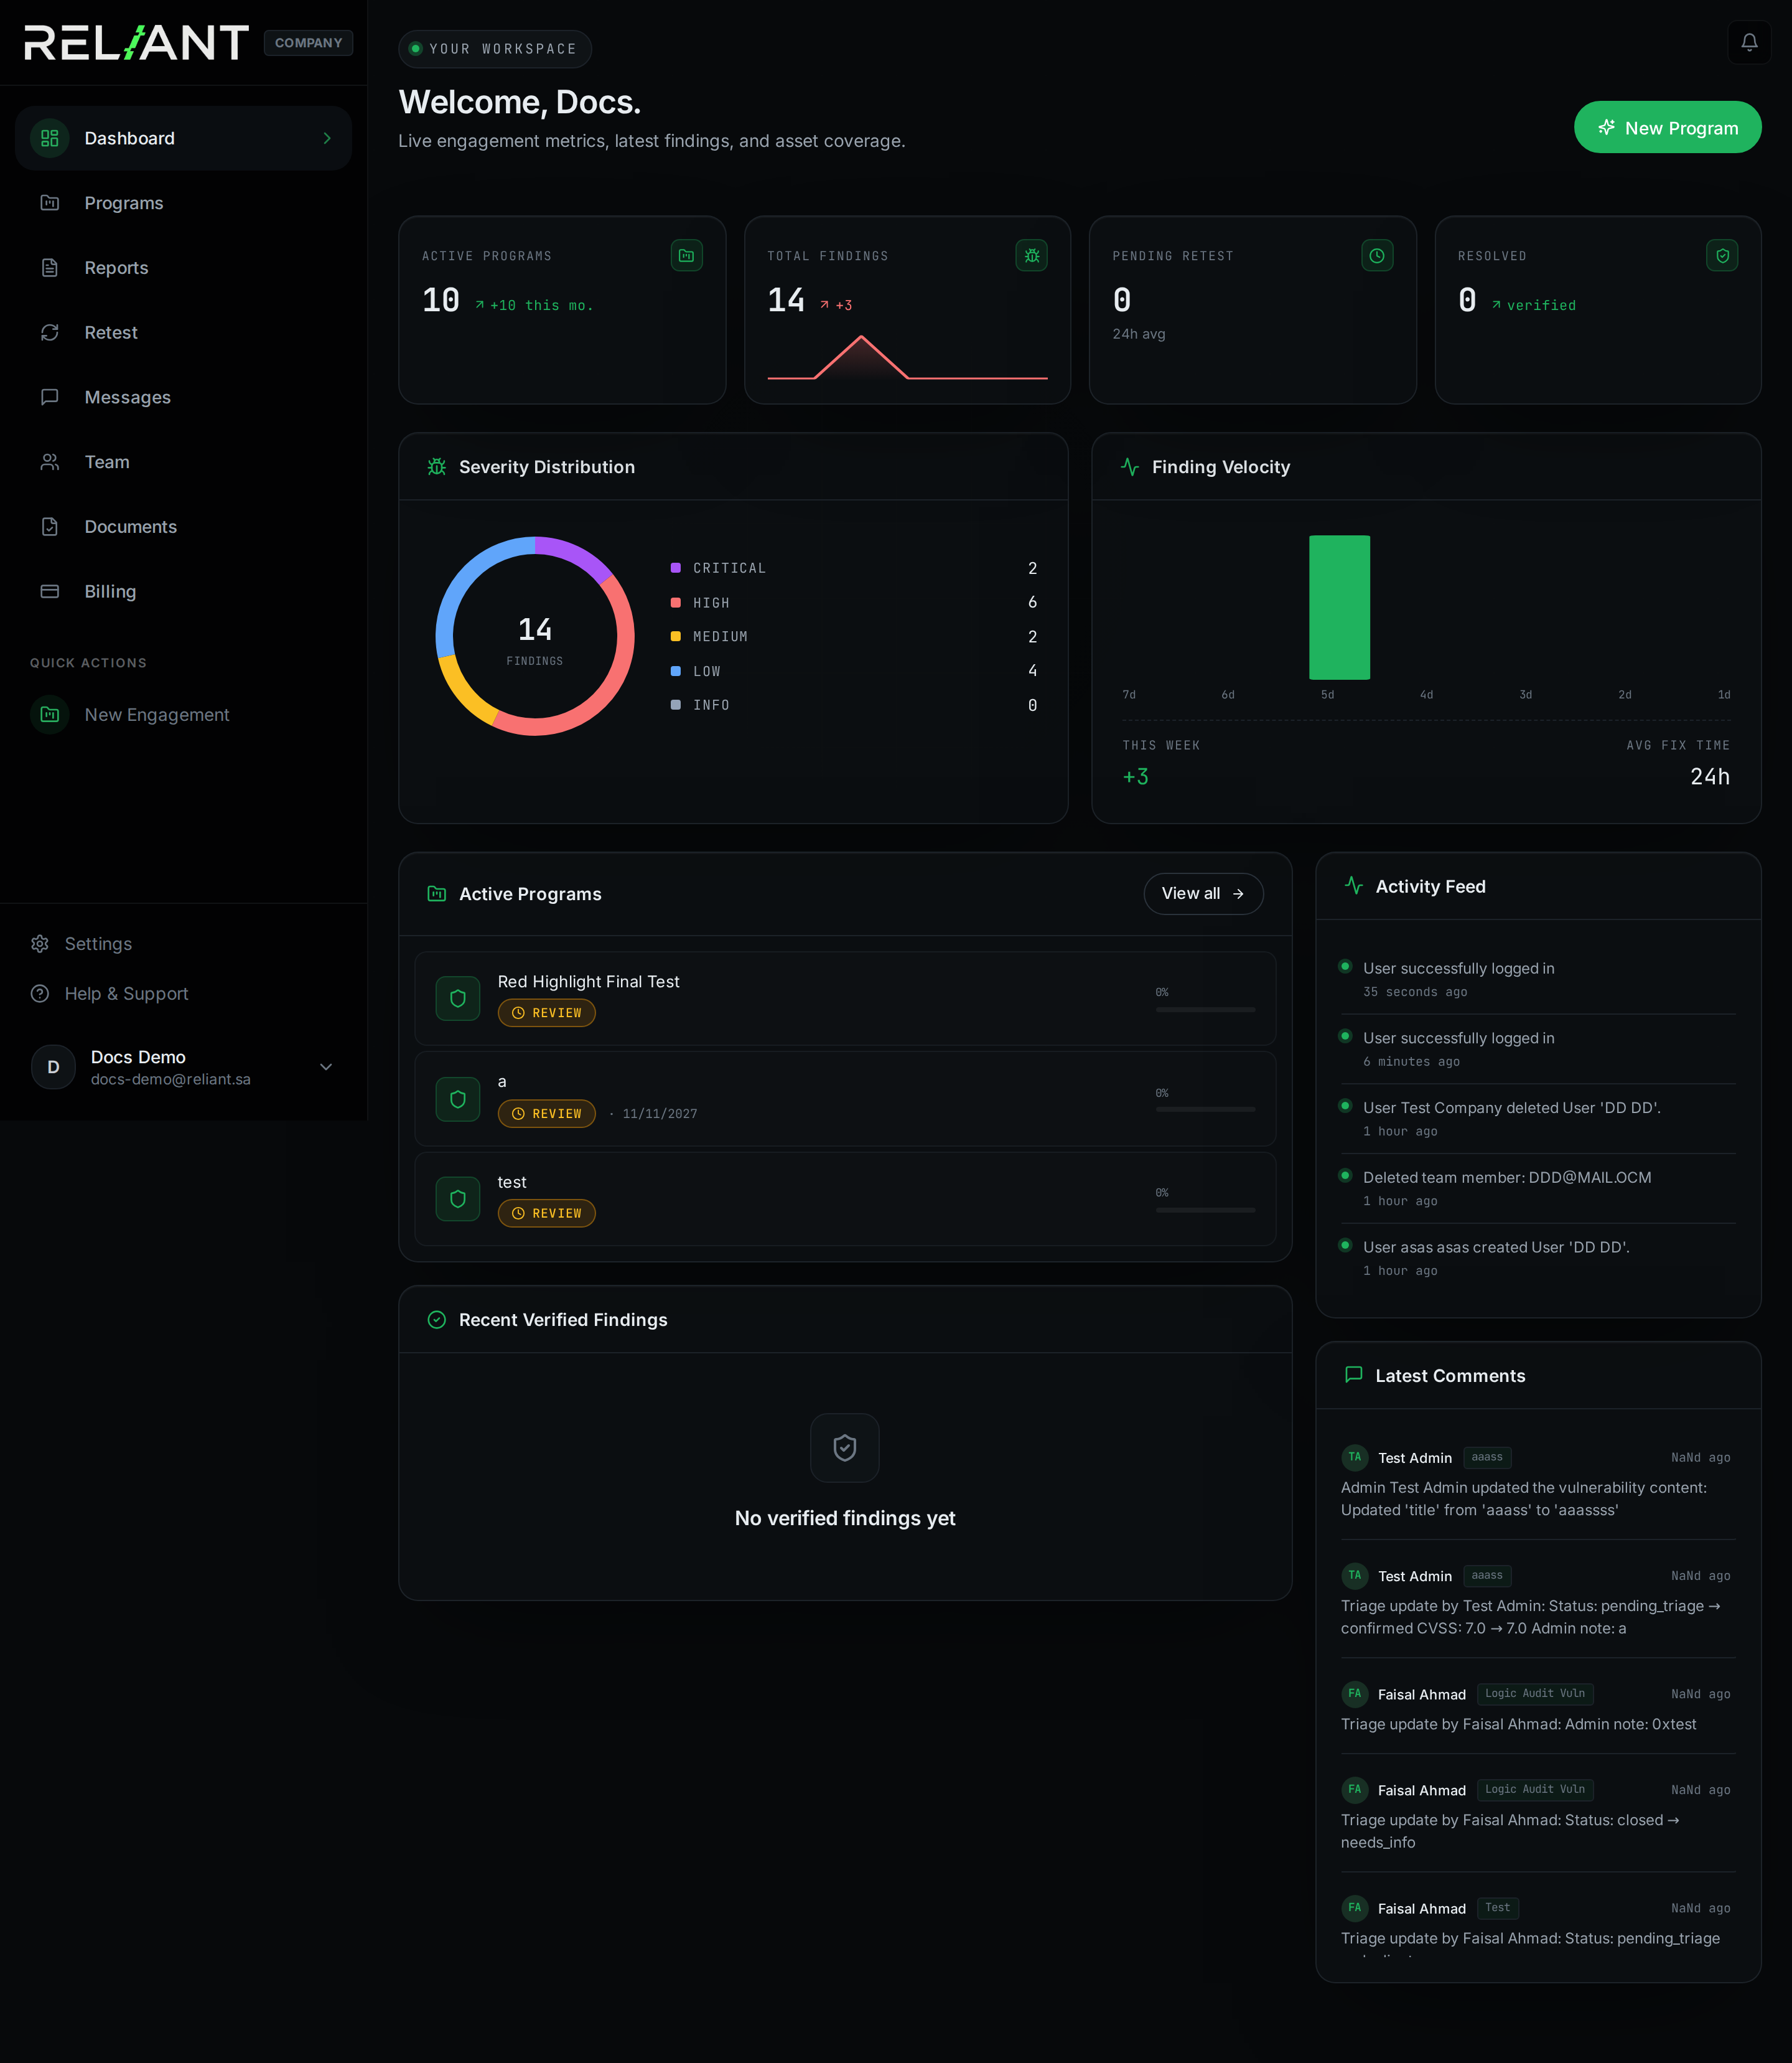
Task: Click the Total Findings sparkline
Action: [907, 357]
